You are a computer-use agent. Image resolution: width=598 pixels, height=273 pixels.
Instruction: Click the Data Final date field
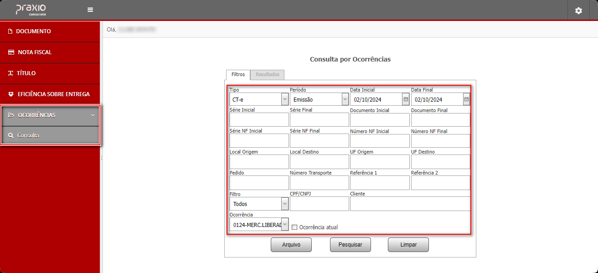[x=437, y=99]
